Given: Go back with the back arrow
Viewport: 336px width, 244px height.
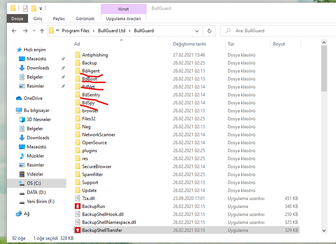Looking at the screenshot, I should [x=14, y=31].
